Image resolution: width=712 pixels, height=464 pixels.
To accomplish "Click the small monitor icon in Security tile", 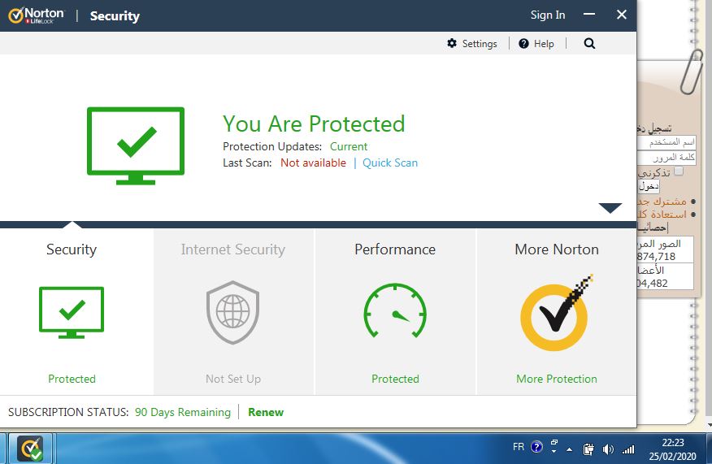I will point(72,312).
